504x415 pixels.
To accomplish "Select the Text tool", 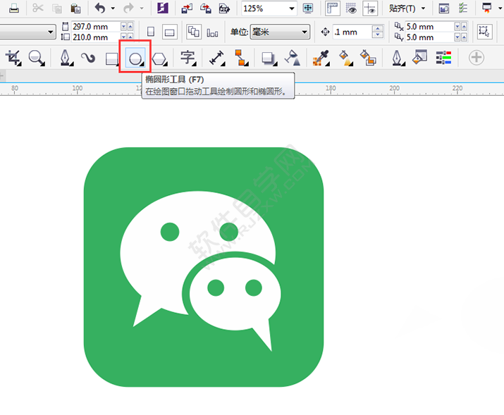I will point(188,58).
